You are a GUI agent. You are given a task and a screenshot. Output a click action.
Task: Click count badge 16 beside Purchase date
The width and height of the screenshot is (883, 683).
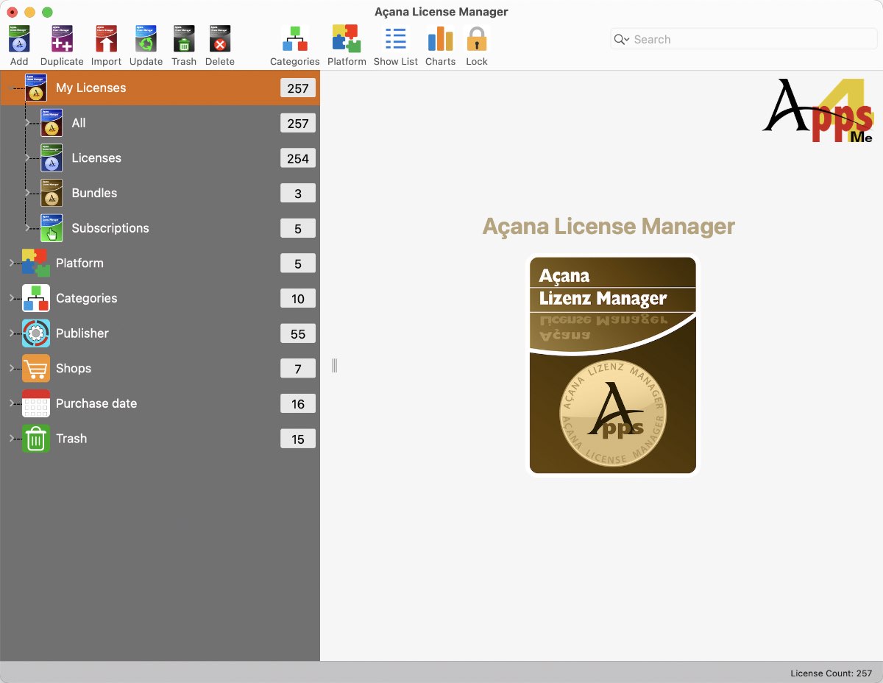click(298, 404)
